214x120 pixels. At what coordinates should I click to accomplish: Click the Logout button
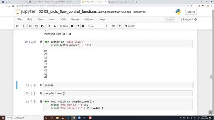(191, 12)
